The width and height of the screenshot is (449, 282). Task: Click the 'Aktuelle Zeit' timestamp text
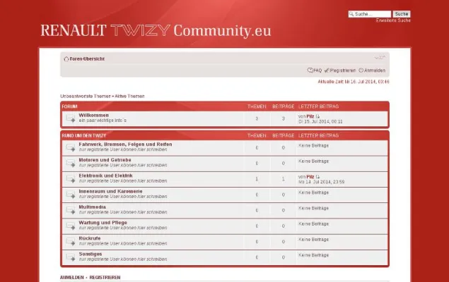[x=354, y=82]
